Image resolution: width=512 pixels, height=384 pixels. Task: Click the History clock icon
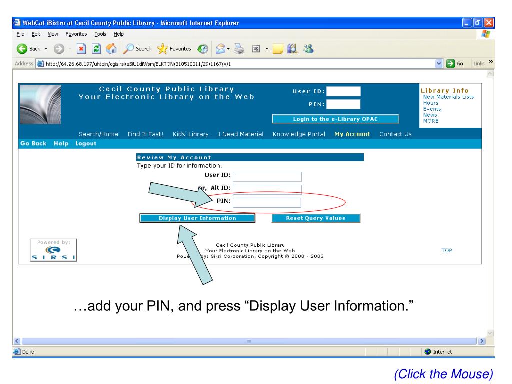pos(203,49)
